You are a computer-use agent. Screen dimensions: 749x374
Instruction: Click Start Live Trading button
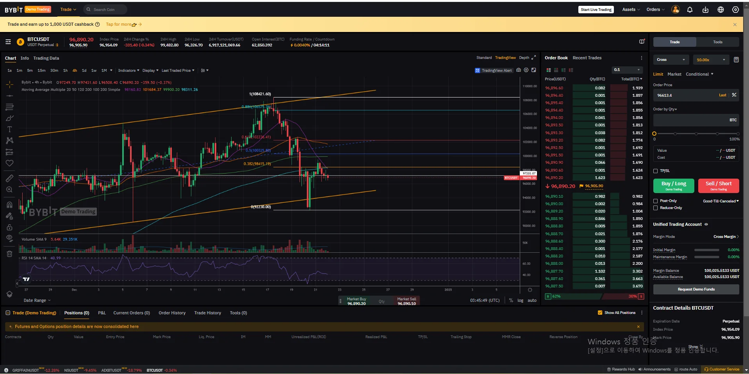(596, 10)
